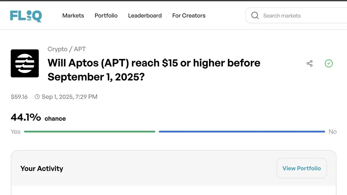Screen dimensions: 347x195
Task: Select the Yes label
Action: coord(16,132)
